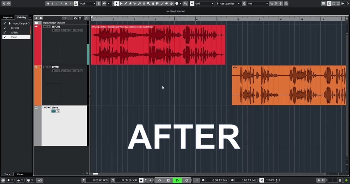The height and width of the screenshot is (184, 350).
Task: Click the AQ button in transport bar
Action: (40, 180)
